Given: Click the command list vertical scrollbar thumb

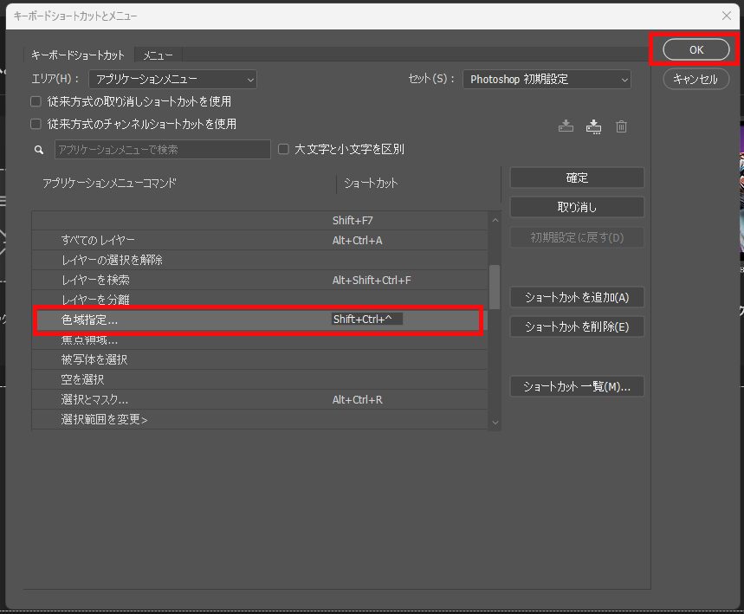Looking at the screenshot, I should [x=495, y=287].
